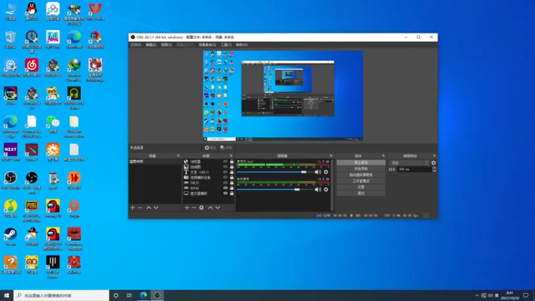The width and height of the screenshot is (535, 301).
Task: Open the QQ penguin desktop shortcut
Action: tap(31, 11)
